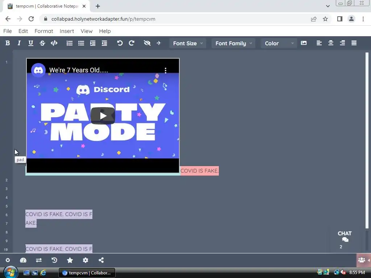The width and height of the screenshot is (371, 278).
Task: Open Chrome's three-dot menu
Action: pos(363,19)
